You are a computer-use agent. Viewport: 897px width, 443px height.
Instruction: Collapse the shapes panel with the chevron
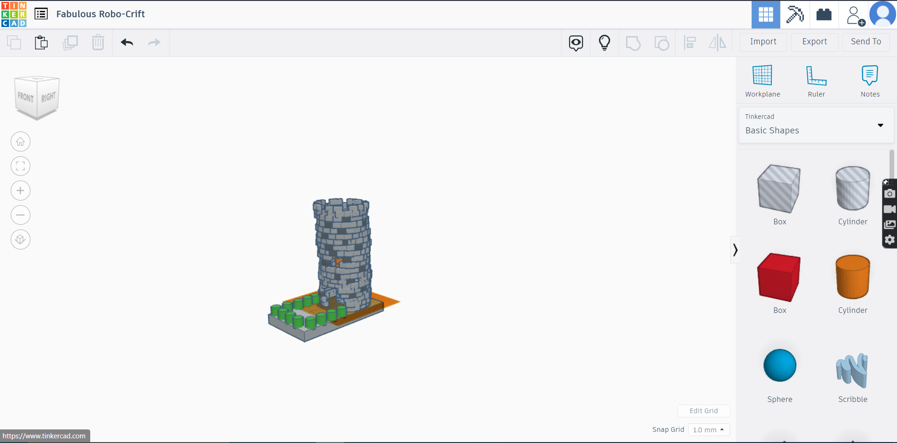click(x=735, y=250)
